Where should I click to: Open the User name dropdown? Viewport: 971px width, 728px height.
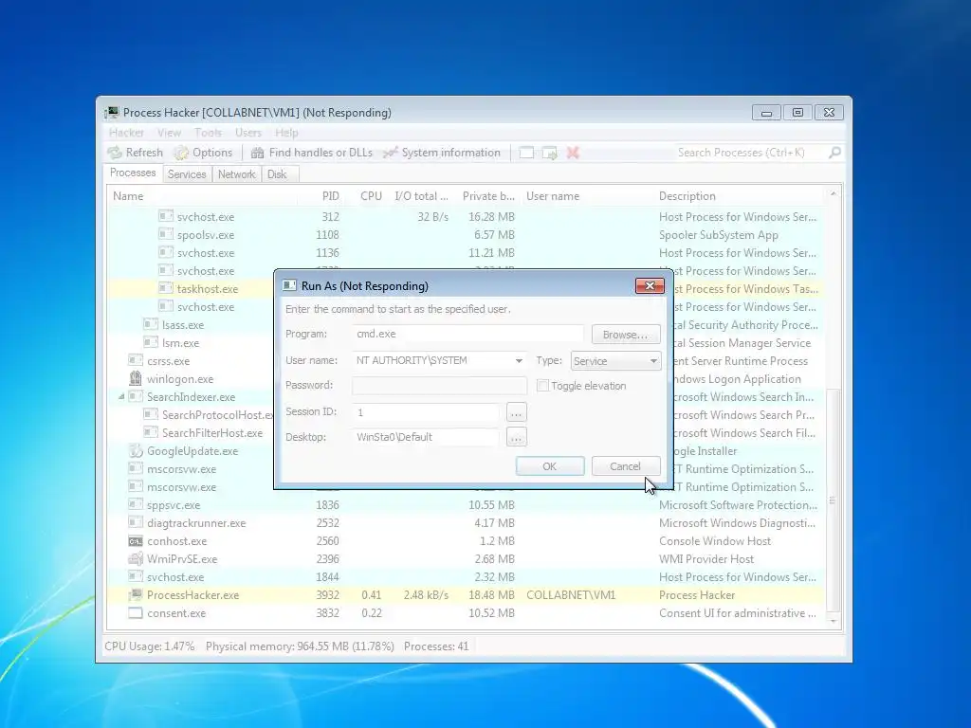tap(519, 361)
